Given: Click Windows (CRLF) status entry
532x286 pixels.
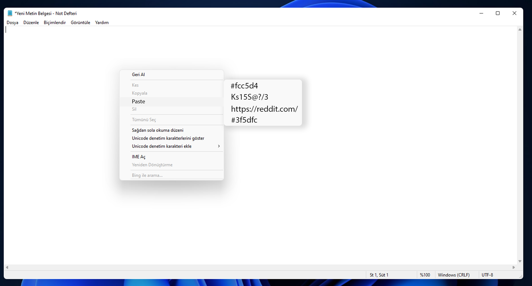Looking at the screenshot, I should [x=454, y=275].
